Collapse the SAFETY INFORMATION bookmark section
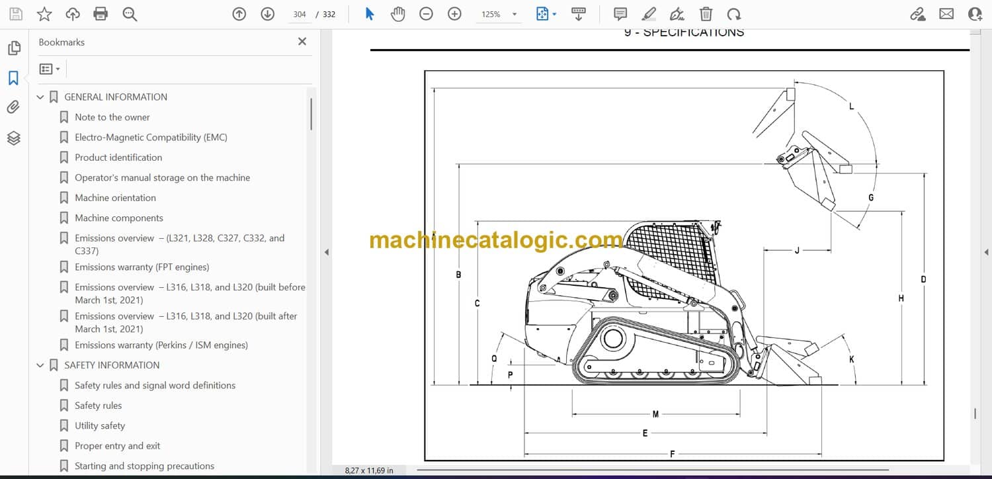 pyautogui.click(x=40, y=365)
